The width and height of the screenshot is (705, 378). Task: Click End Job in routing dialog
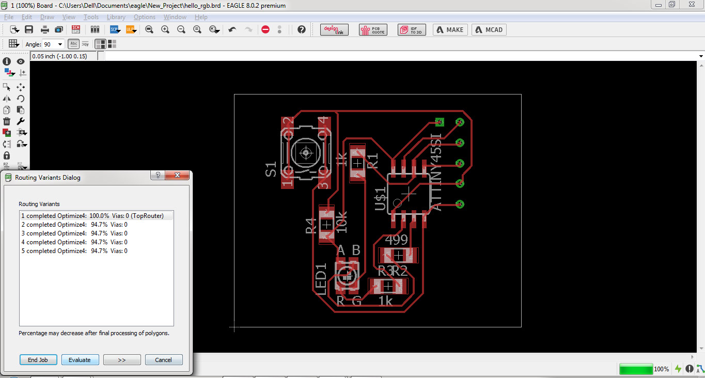click(38, 360)
